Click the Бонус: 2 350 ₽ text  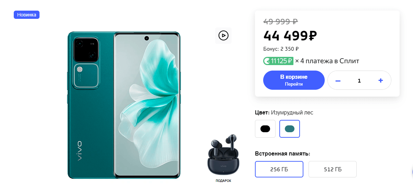tap(281, 49)
